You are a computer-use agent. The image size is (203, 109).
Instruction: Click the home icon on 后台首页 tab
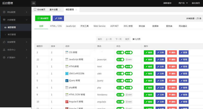(x=35, y=9)
